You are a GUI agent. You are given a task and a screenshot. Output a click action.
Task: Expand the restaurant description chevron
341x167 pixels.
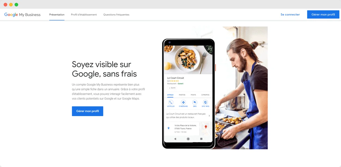point(209,116)
